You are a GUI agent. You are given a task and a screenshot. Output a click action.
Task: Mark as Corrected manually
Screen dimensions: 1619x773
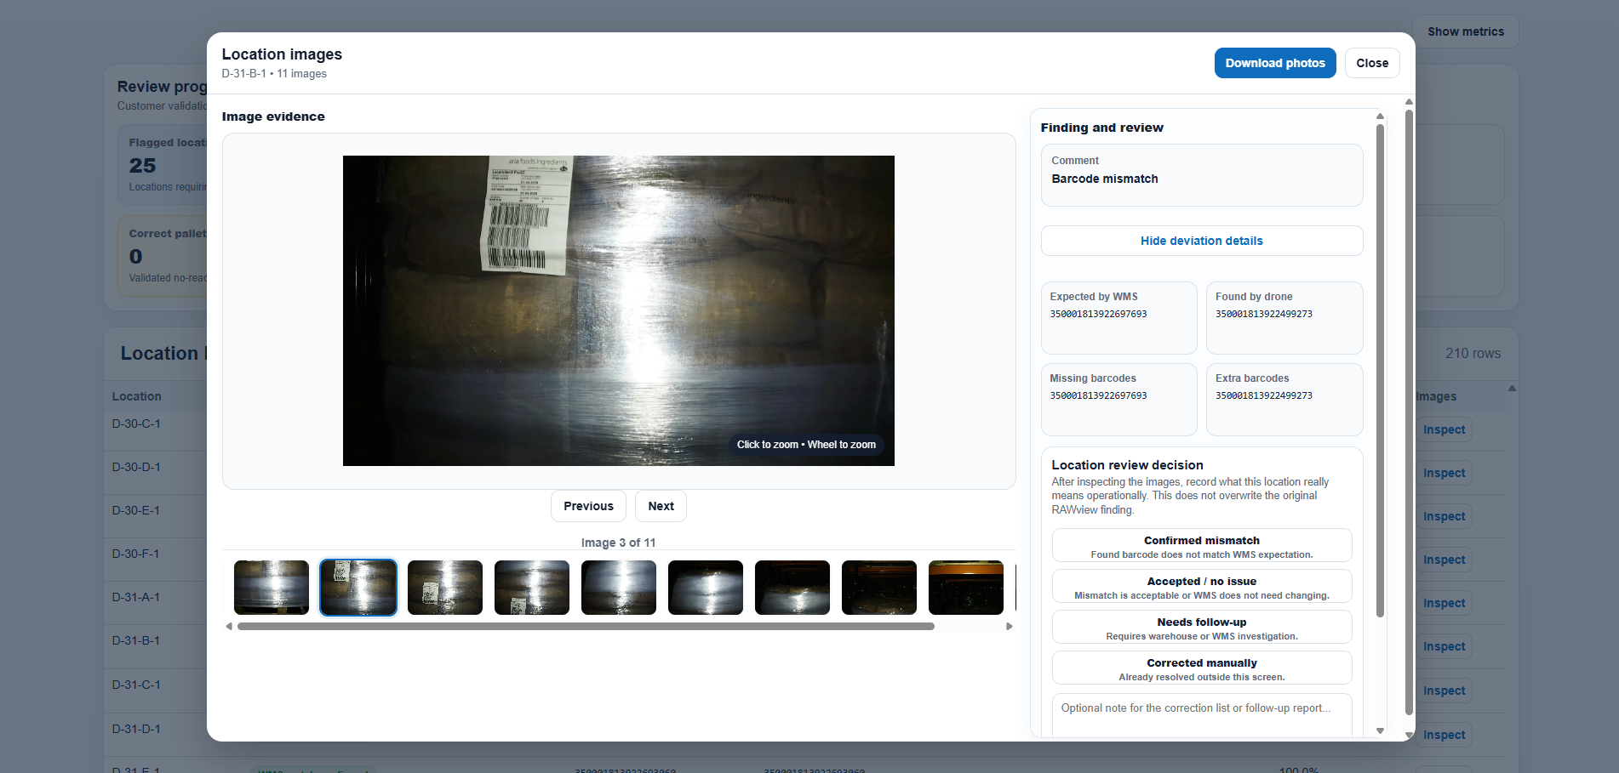(x=1202, y=668)
